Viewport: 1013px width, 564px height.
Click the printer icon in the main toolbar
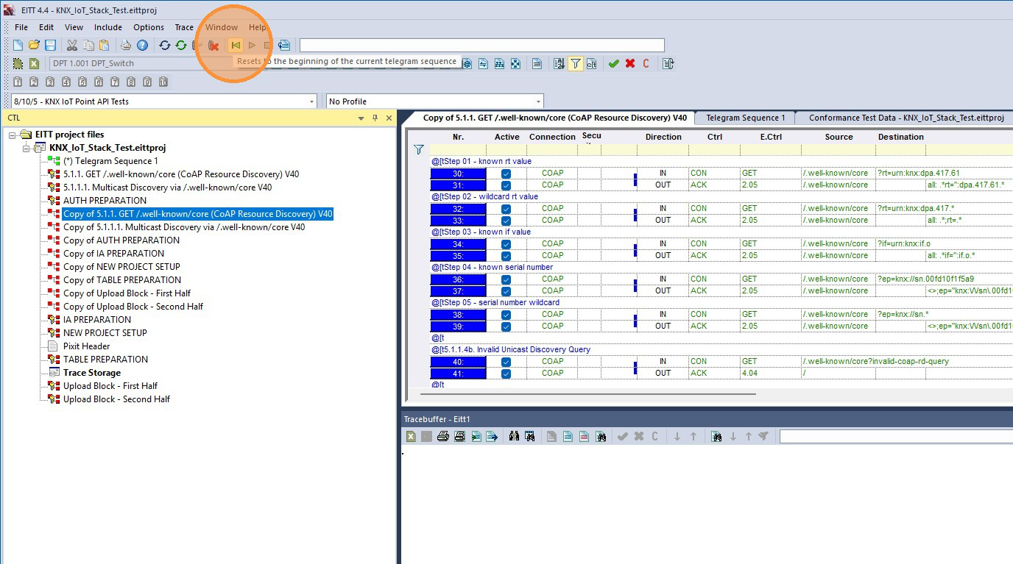click(x=126, y=46)
